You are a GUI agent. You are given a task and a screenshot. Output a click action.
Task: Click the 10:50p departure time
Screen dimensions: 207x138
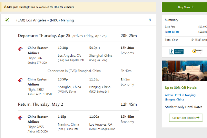click(63, 79)
